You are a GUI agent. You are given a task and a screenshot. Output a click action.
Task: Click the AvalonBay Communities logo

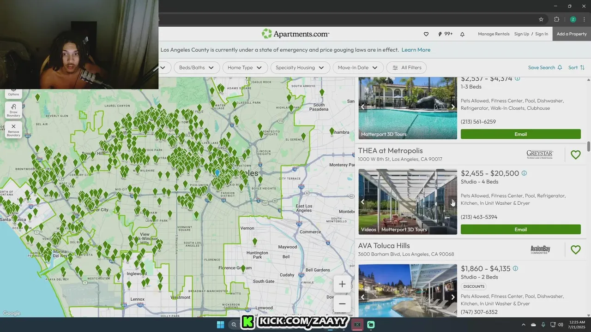click(540, 250)
